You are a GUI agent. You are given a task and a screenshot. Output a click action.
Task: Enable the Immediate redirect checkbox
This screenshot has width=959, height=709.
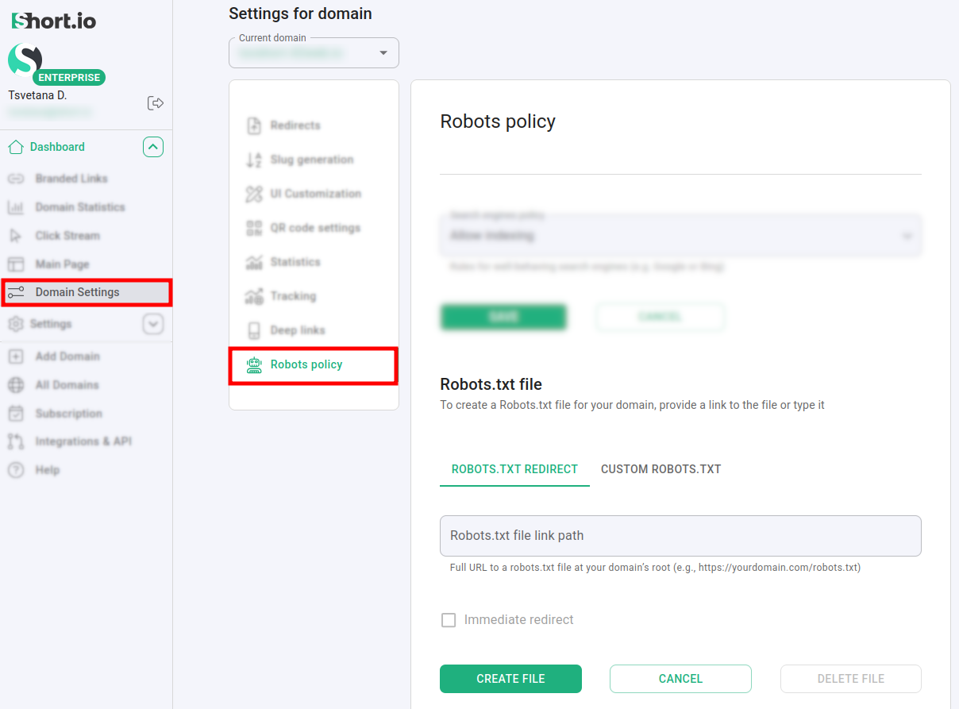(449, 620)
